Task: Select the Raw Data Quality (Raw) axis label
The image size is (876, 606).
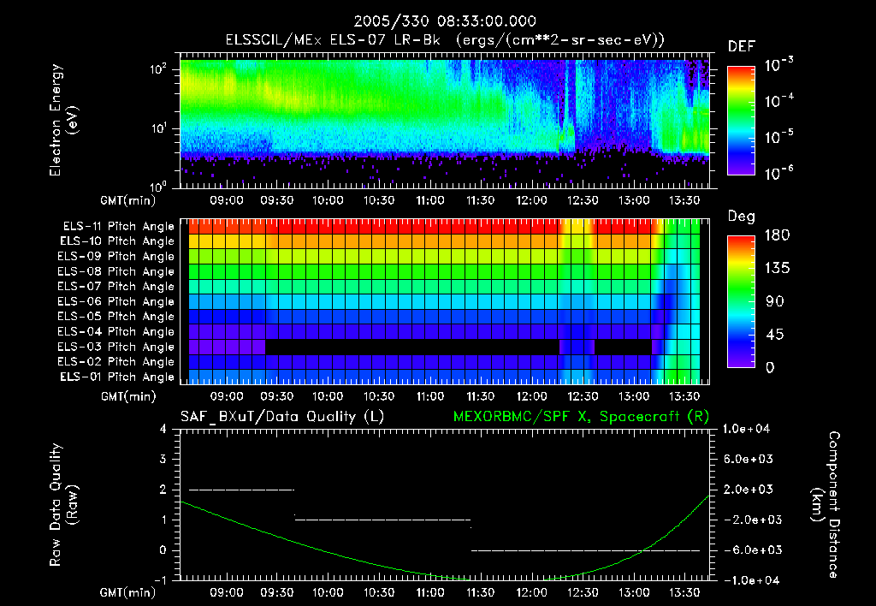Action: coord(63,505)
